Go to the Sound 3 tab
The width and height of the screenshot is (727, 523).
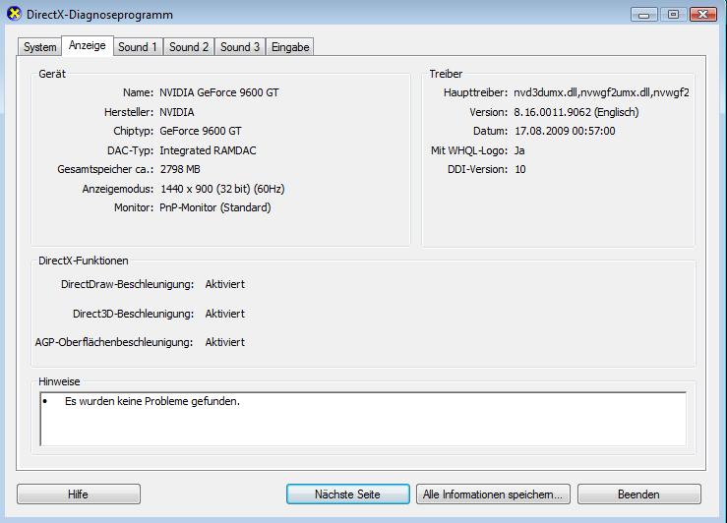click(x=240, y=47)
